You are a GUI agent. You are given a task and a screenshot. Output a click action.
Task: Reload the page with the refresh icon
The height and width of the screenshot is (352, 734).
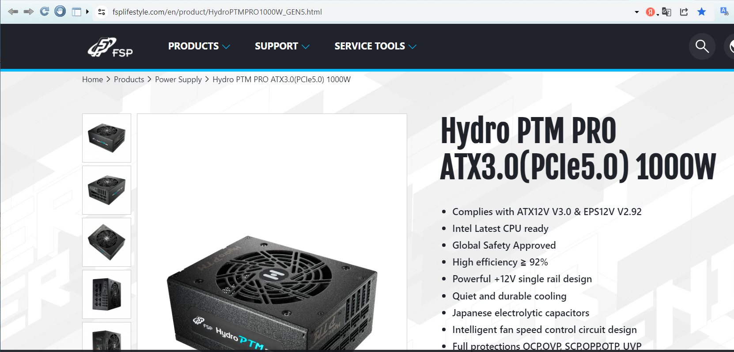[44, 11]
